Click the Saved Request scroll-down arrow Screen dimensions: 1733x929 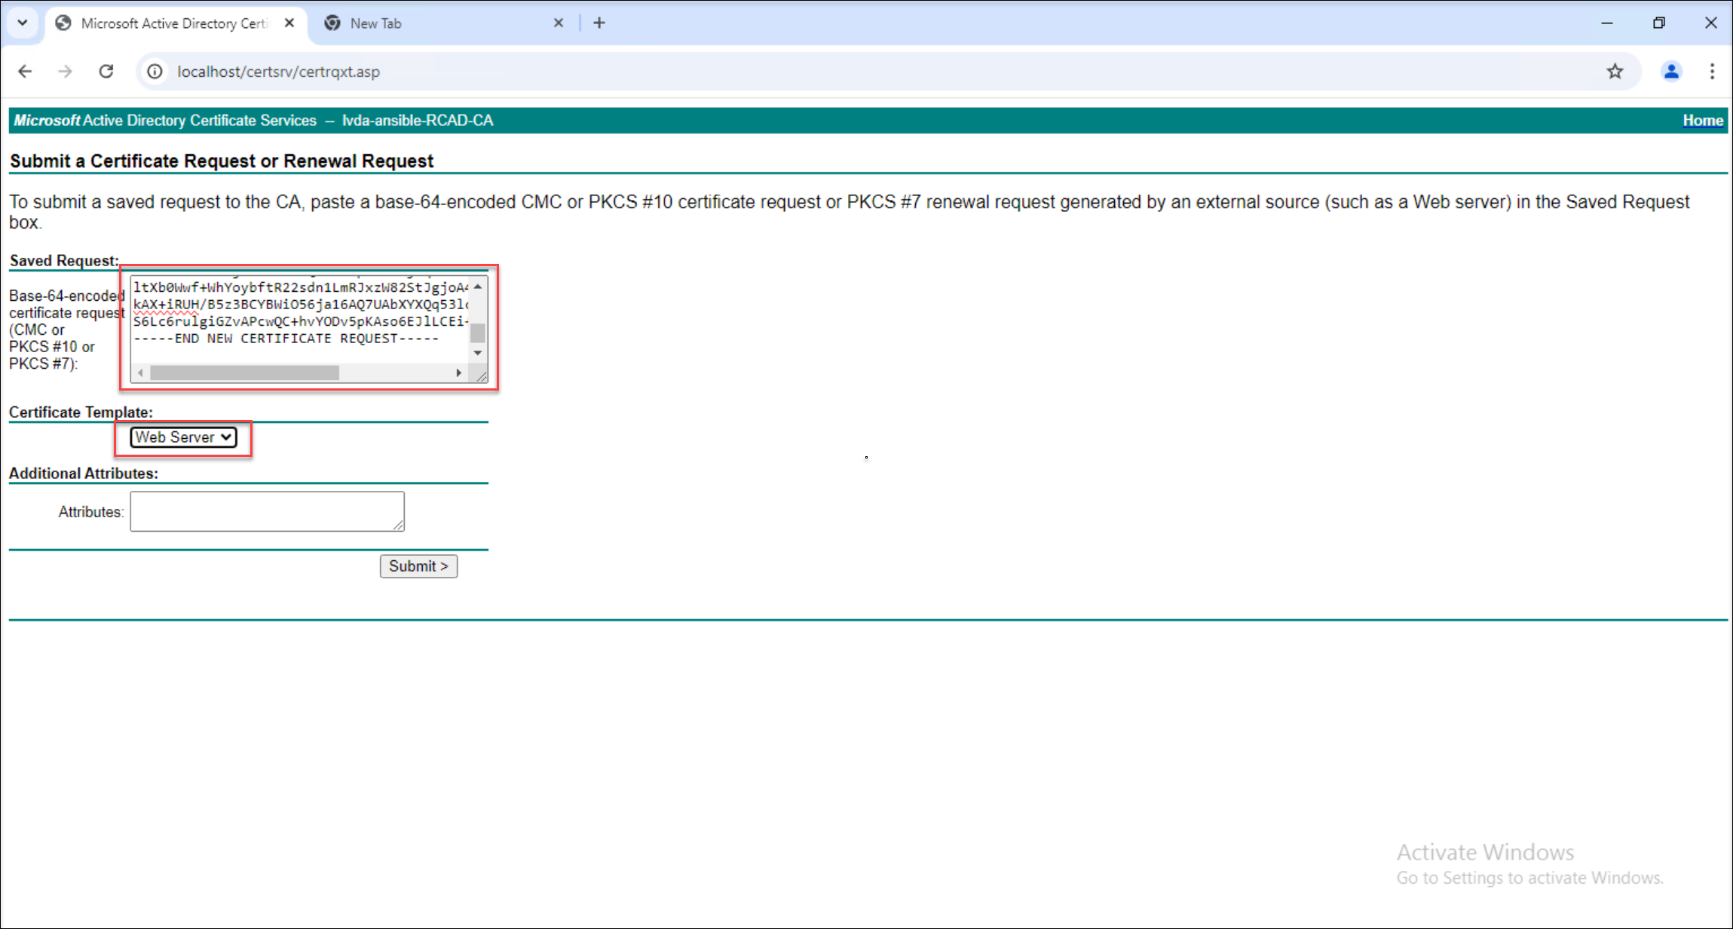[x=477, y=352]
